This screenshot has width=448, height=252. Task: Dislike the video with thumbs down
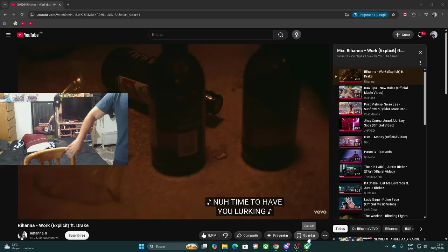[225, 236]
